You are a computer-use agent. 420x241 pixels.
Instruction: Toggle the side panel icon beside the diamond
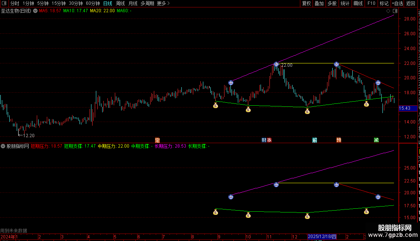click(395, 11)
